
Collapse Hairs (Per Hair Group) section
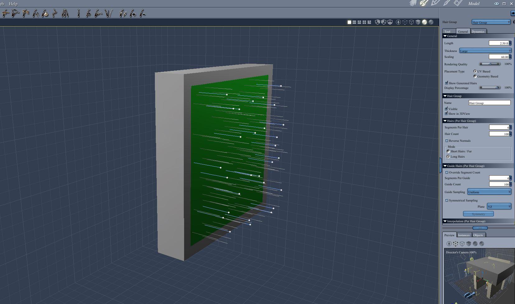[x=445, y=121]
